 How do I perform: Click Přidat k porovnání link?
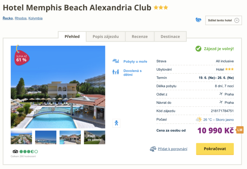click(172, 149)
